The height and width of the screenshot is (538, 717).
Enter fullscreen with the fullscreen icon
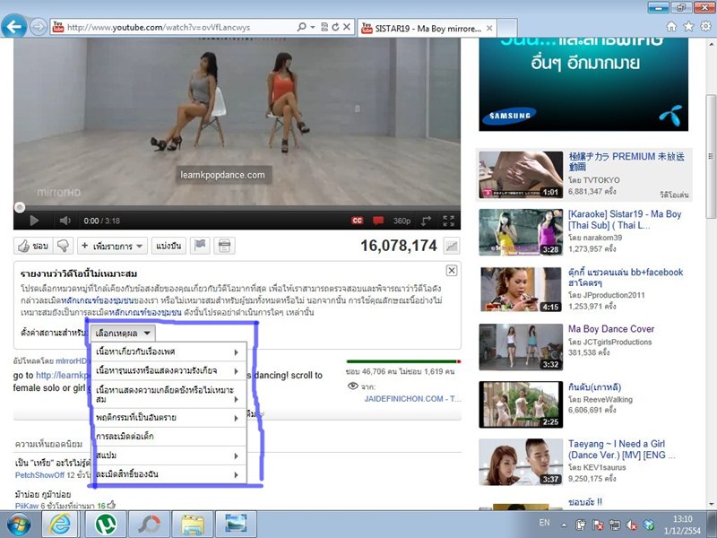449,221
